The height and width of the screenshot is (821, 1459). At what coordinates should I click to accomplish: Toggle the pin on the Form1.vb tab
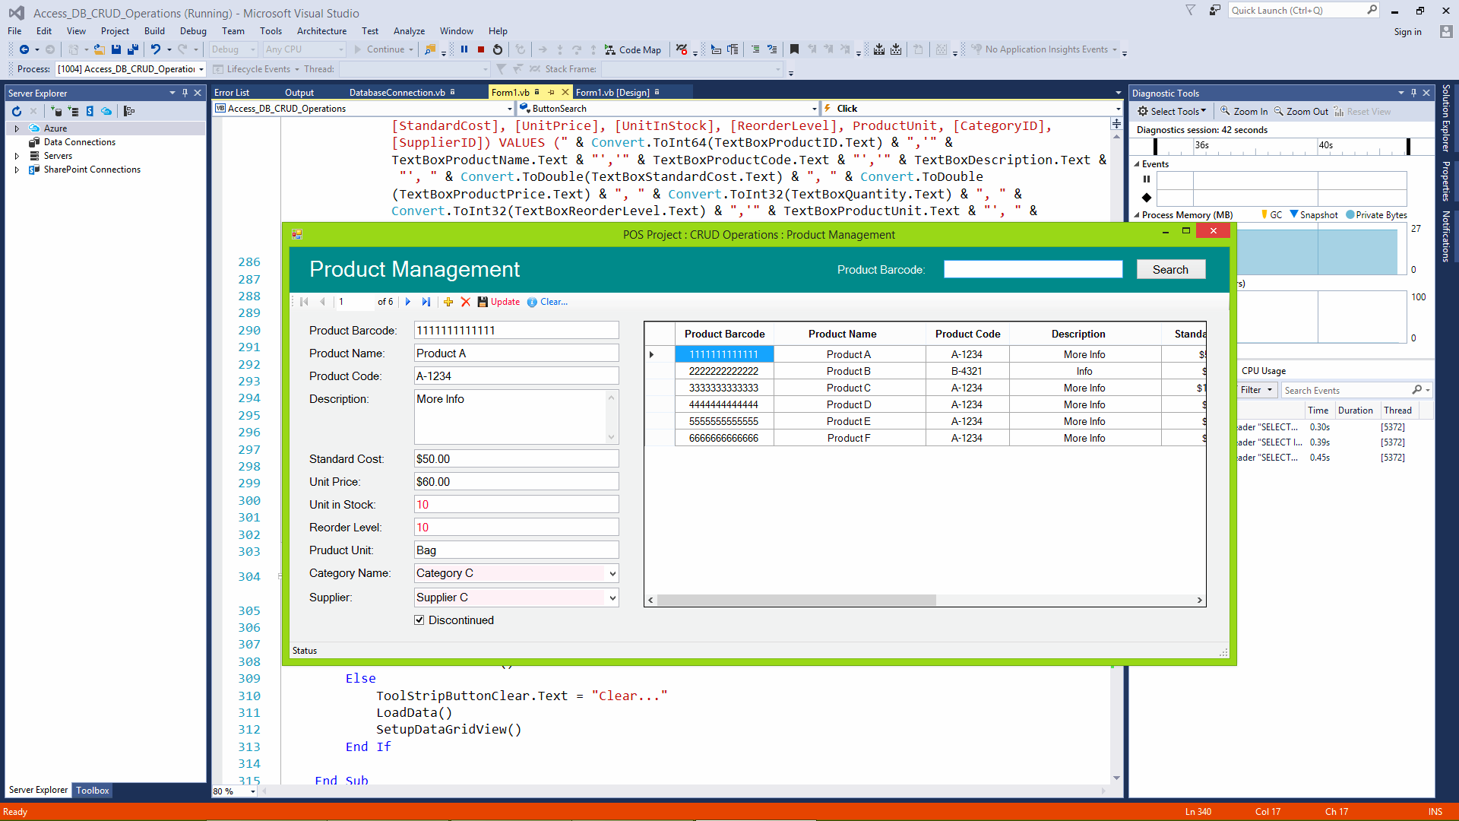pos(550,93)
